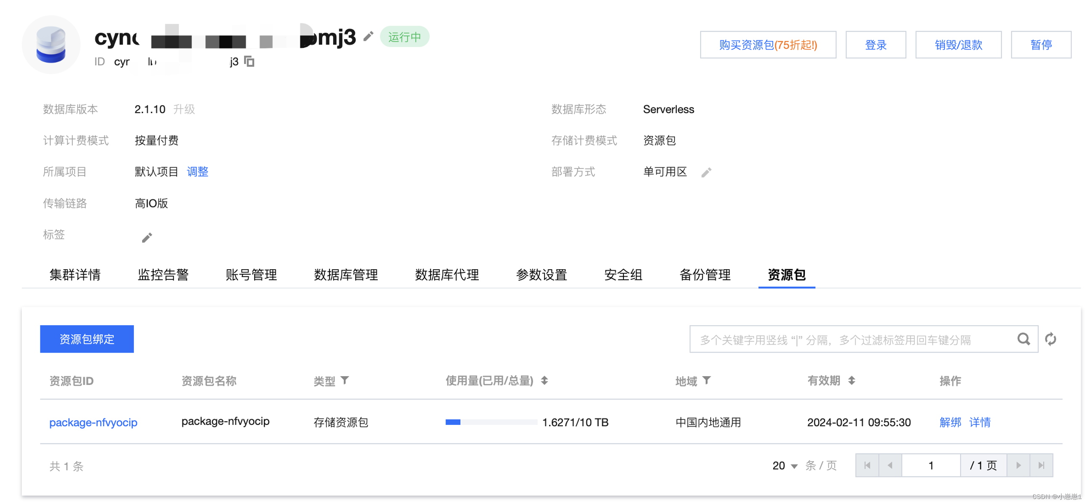Go to next page
The width and height of the screenshot is (1088, 504).
pyautogui.click(x=1018, y=465)
